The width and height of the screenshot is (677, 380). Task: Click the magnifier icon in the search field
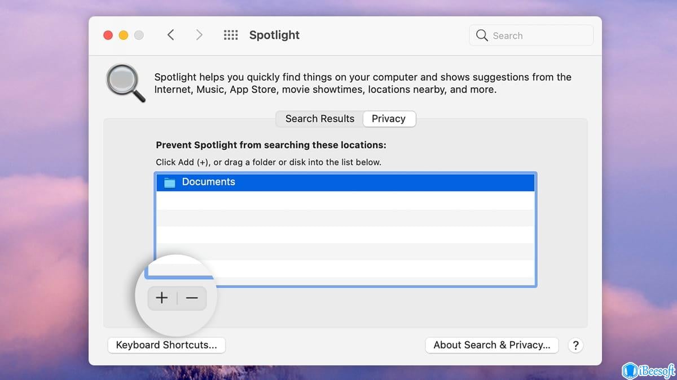pyautogui.click(x=482, y=35)
